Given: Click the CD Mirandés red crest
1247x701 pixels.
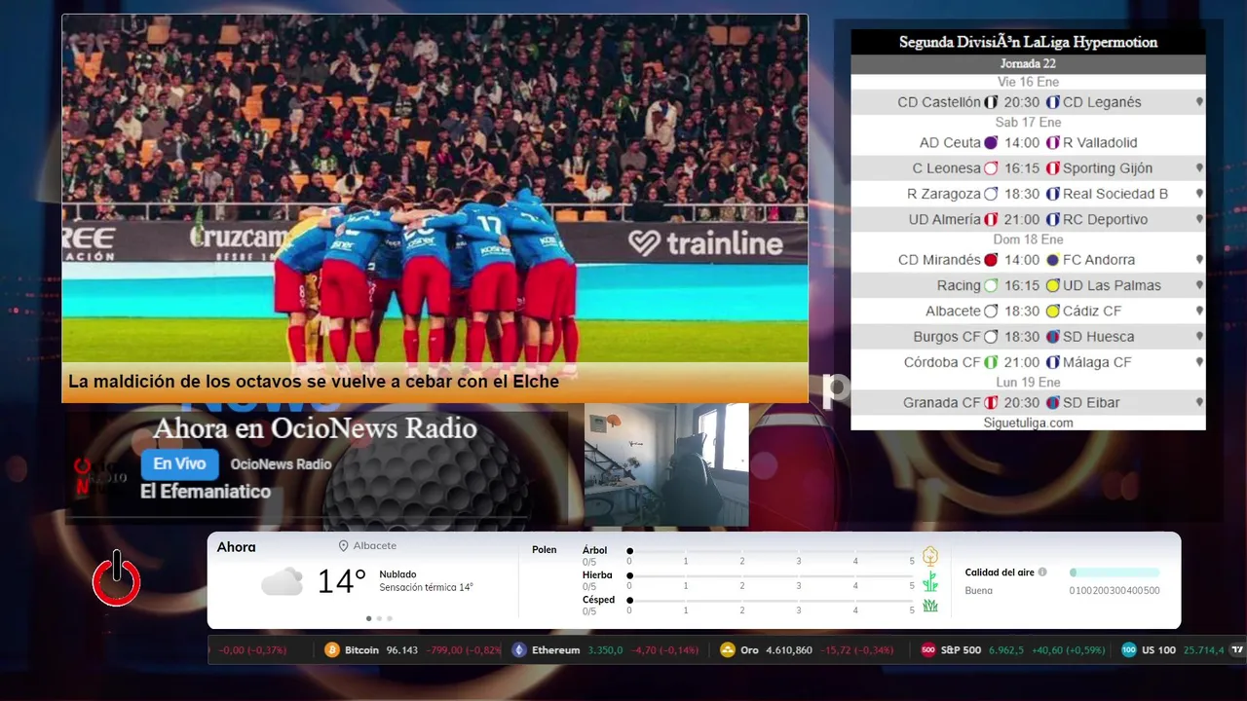Looking at the screenshot, I should 991,260.
